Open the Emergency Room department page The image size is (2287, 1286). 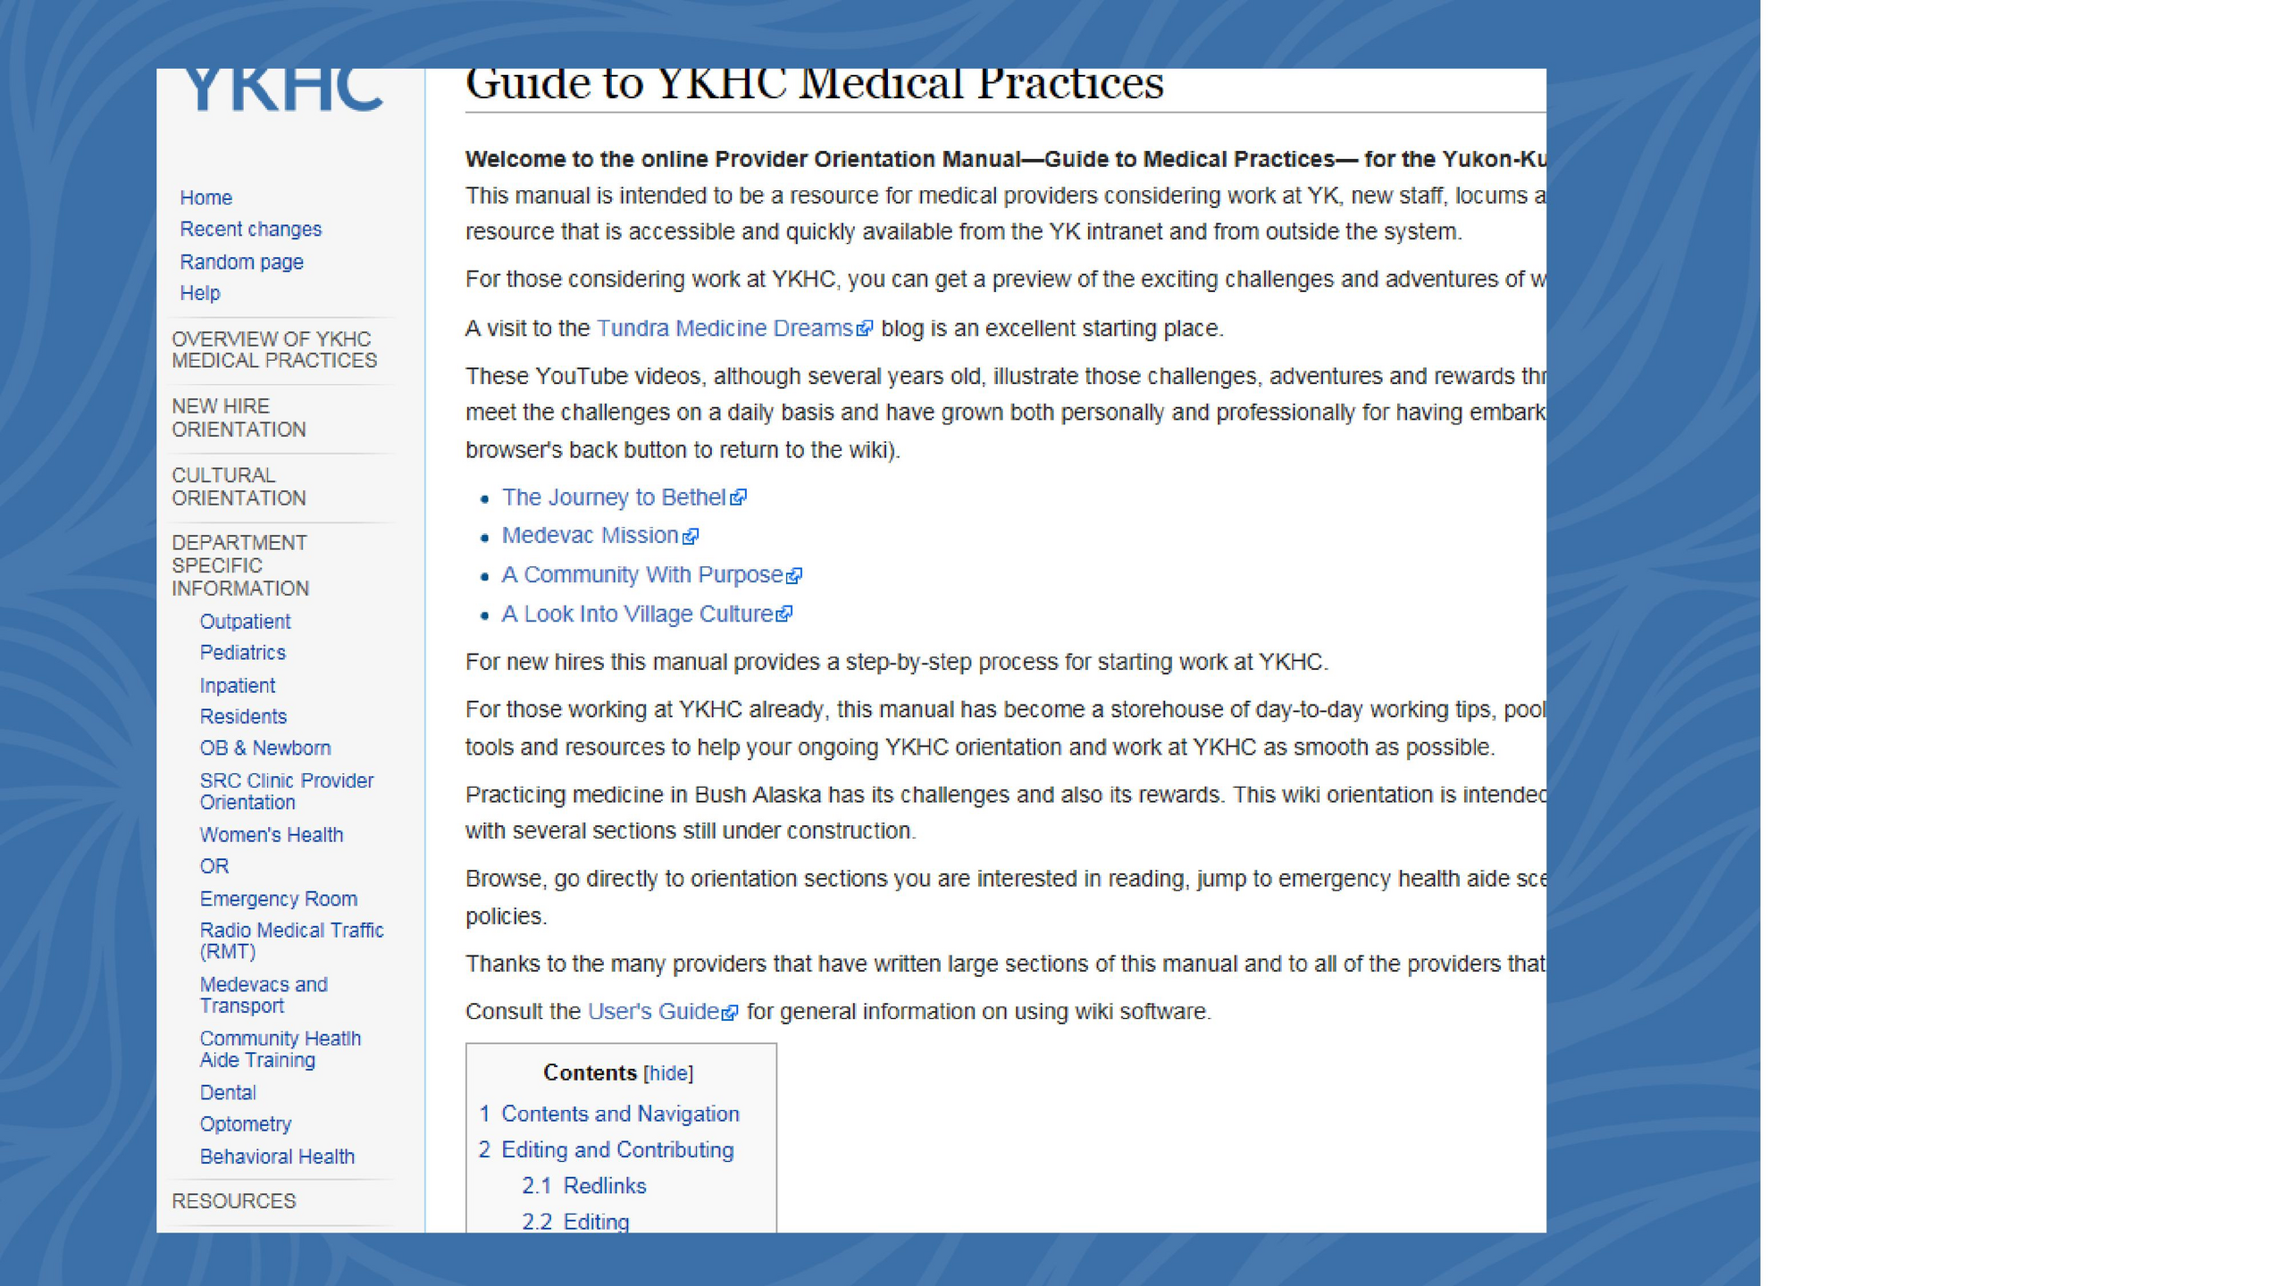(278, 899)
